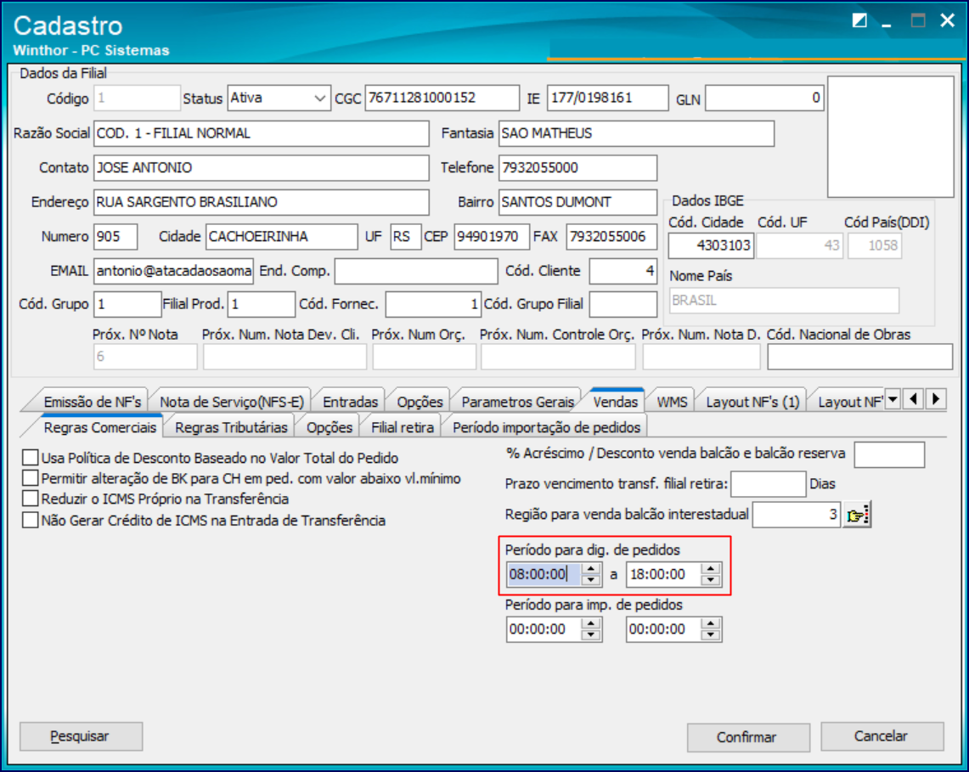Click the Região para venda balcão interestadual field
Screen dimensions: 969x772
pyautogui.click(x=797, y=515)
